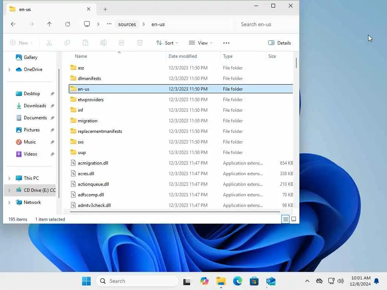Click the Delete trash icon
This screenshot has width=387, height=290.
tap(140, 43)
